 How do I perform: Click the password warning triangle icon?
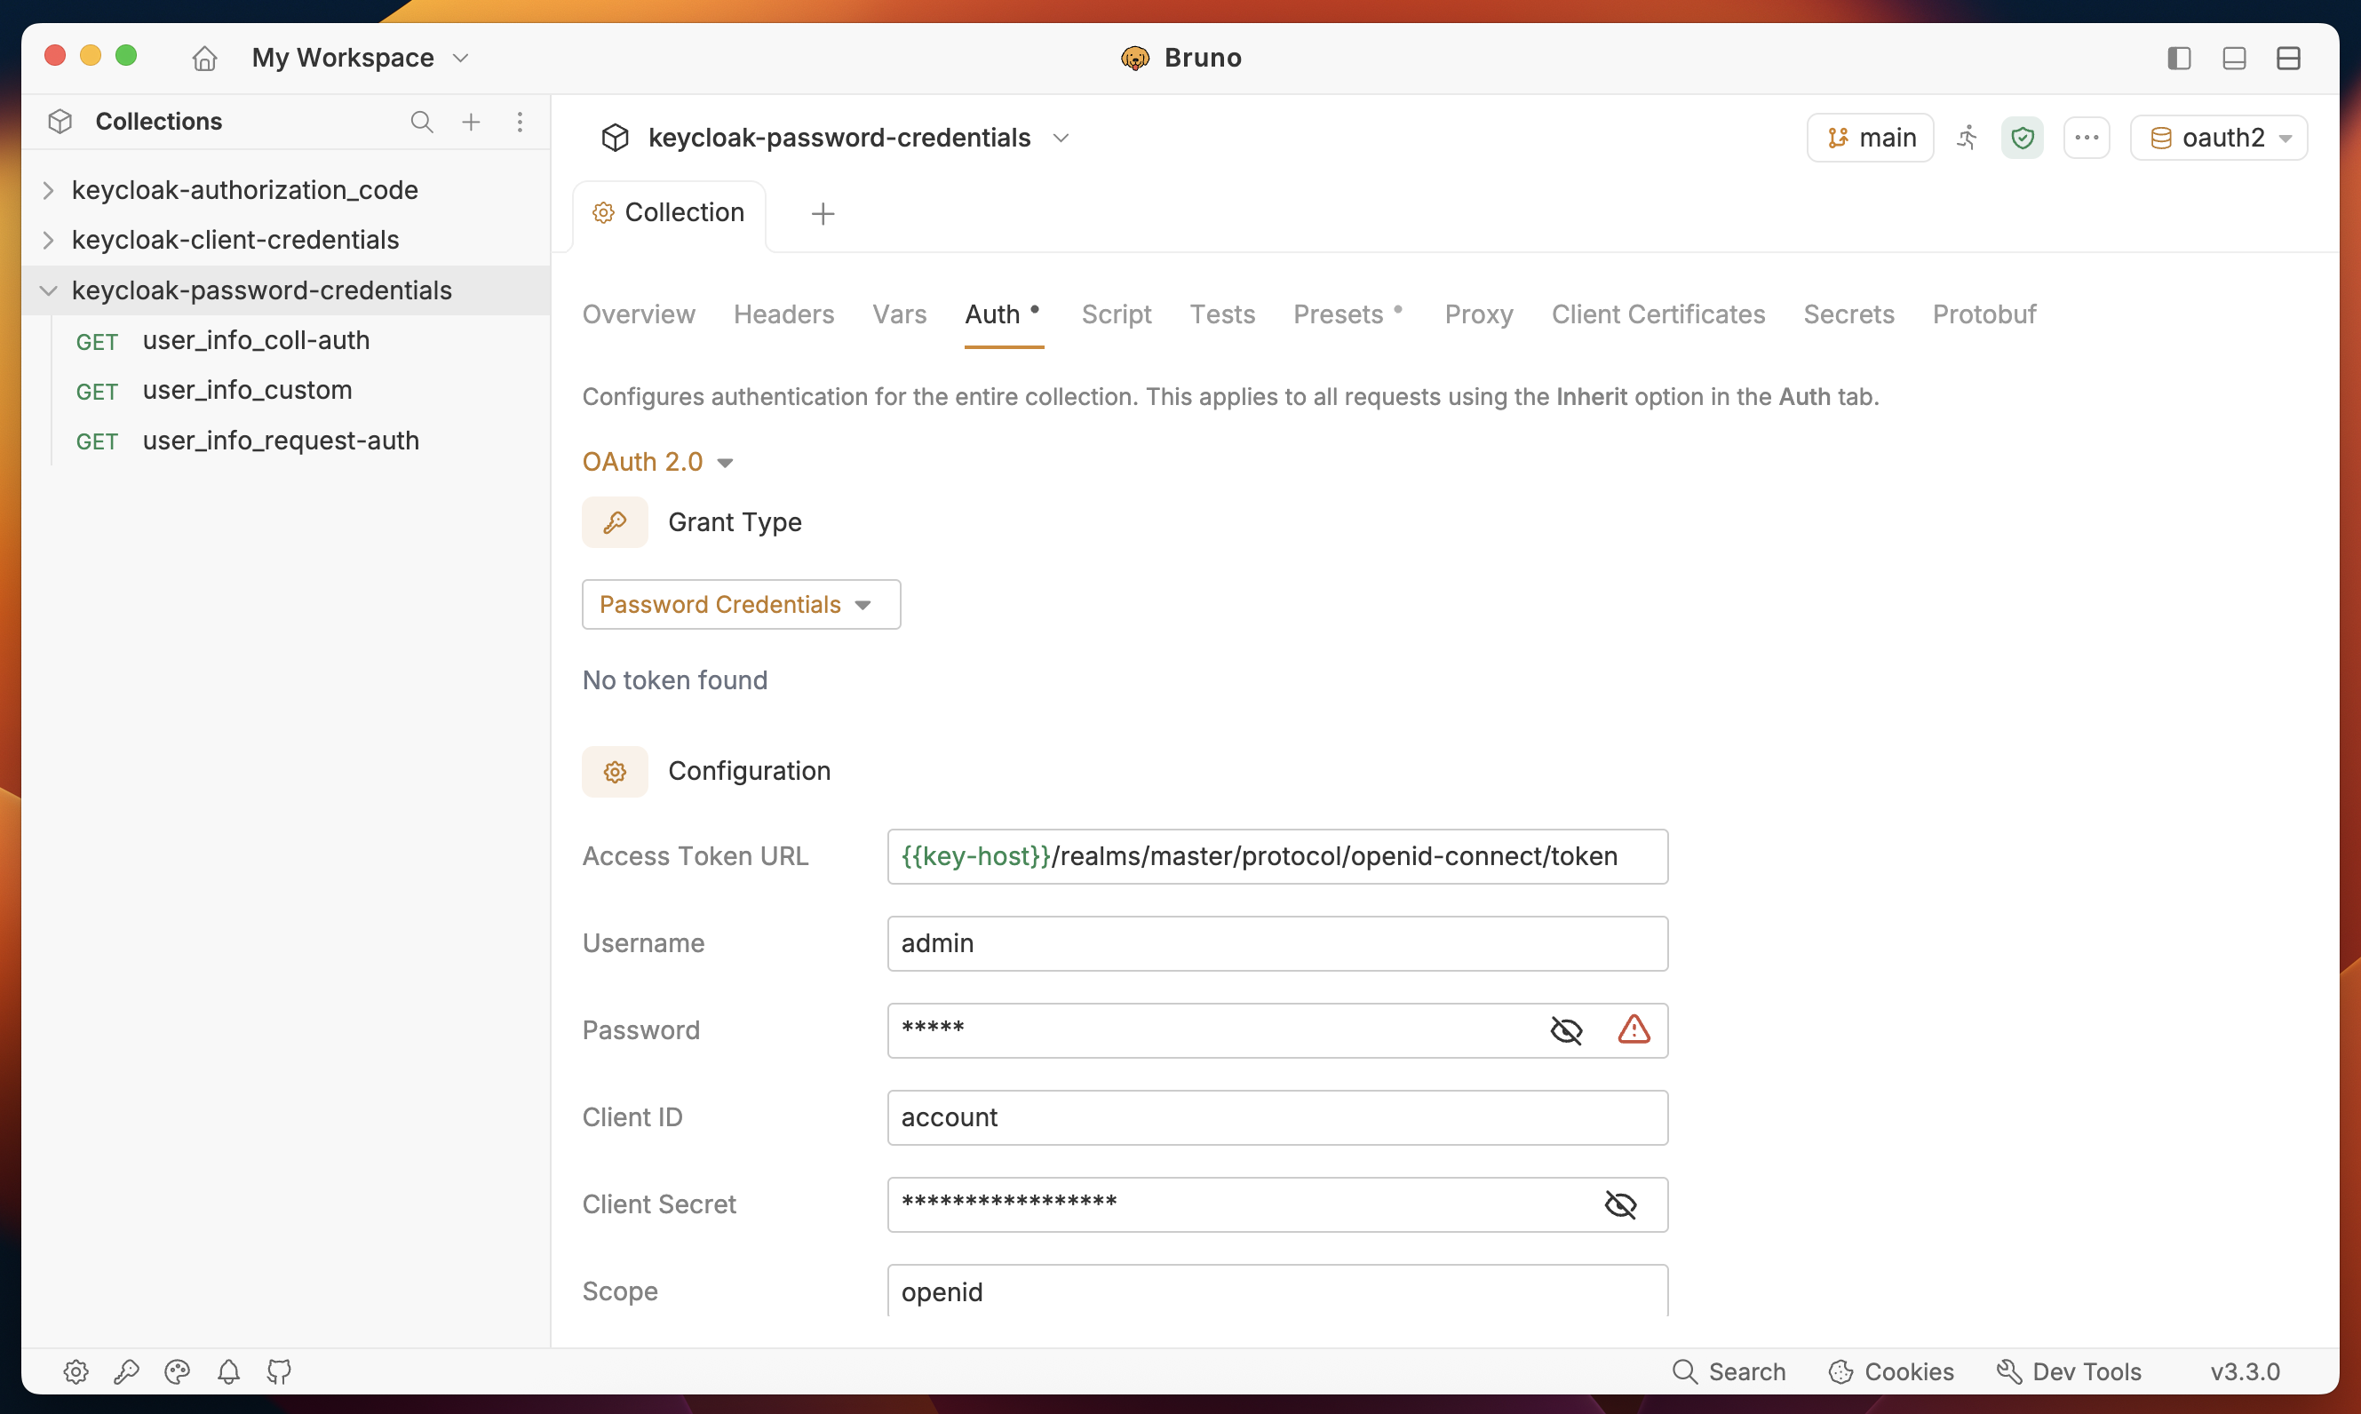pos(1634,1029)
